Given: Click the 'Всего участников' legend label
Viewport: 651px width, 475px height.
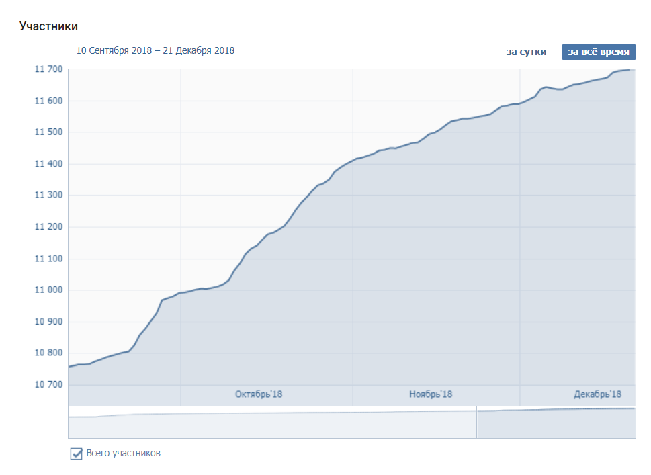Looking at the screenshot, I should pos(124,453).
